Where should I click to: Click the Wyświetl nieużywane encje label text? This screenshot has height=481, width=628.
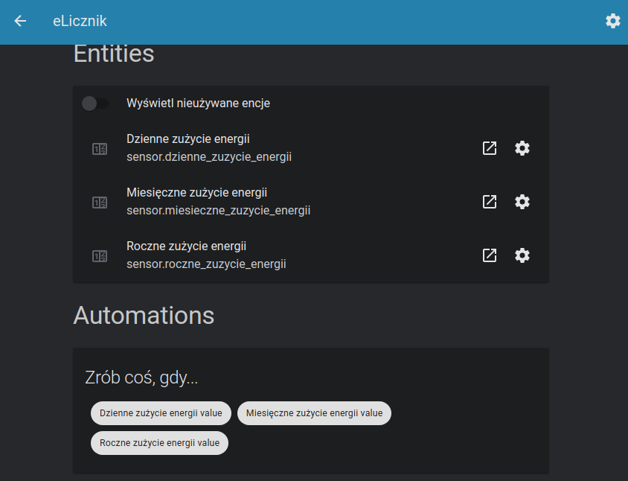[x=198, y=103]
